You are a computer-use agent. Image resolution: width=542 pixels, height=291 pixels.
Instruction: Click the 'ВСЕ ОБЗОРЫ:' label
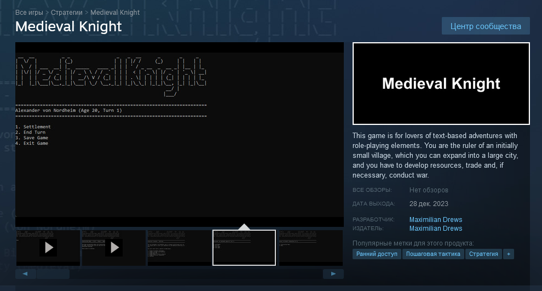coord(372,190)
